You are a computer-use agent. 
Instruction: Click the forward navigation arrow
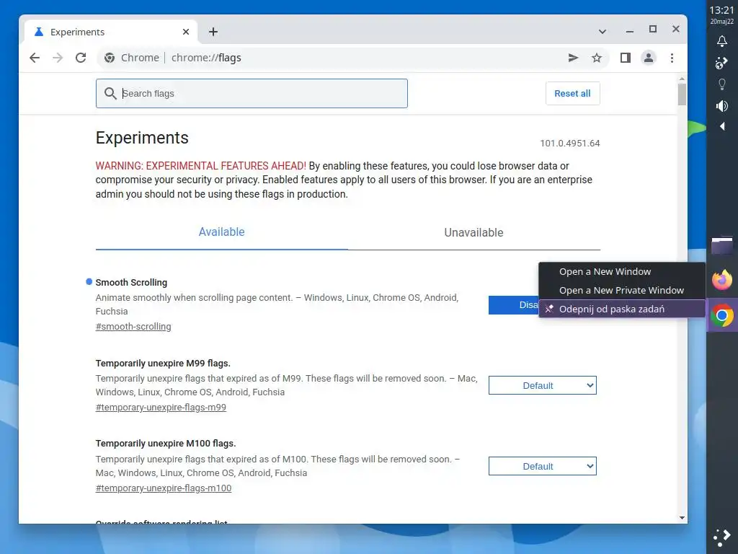pyautogui.click(x=58, y=58)
